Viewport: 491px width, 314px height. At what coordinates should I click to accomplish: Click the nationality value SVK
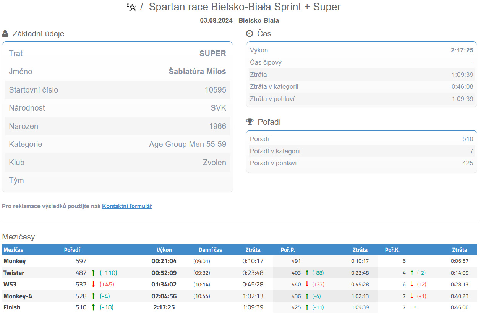click(219, 108)
